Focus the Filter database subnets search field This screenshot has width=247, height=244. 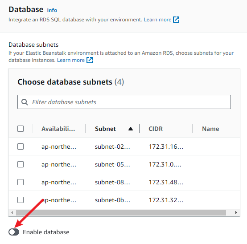(x=124, y=102)
